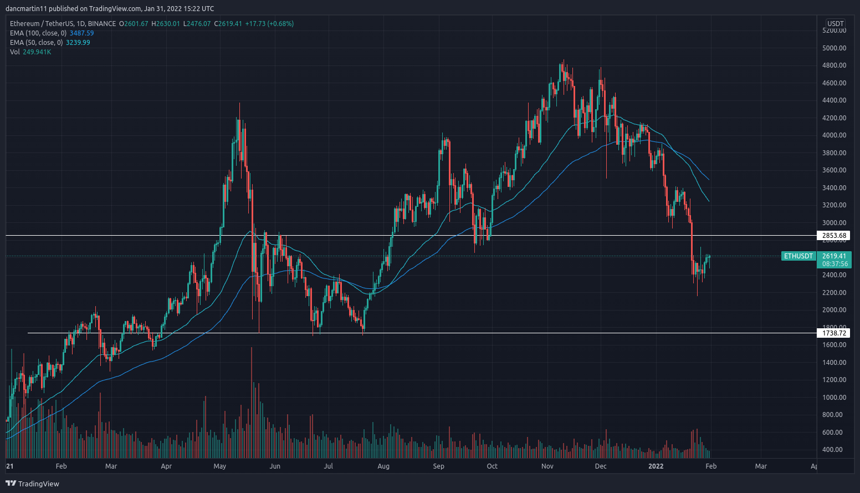
Task: Select the EMA (50, close, 0) indicator label
Action: click(x=36, y=43)
